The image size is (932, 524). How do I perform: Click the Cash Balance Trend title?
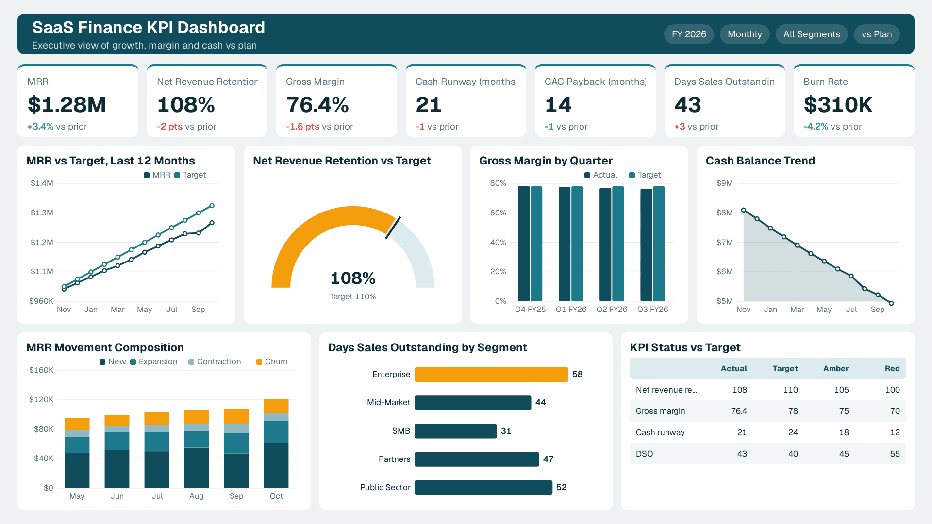(x=760, y=161)
